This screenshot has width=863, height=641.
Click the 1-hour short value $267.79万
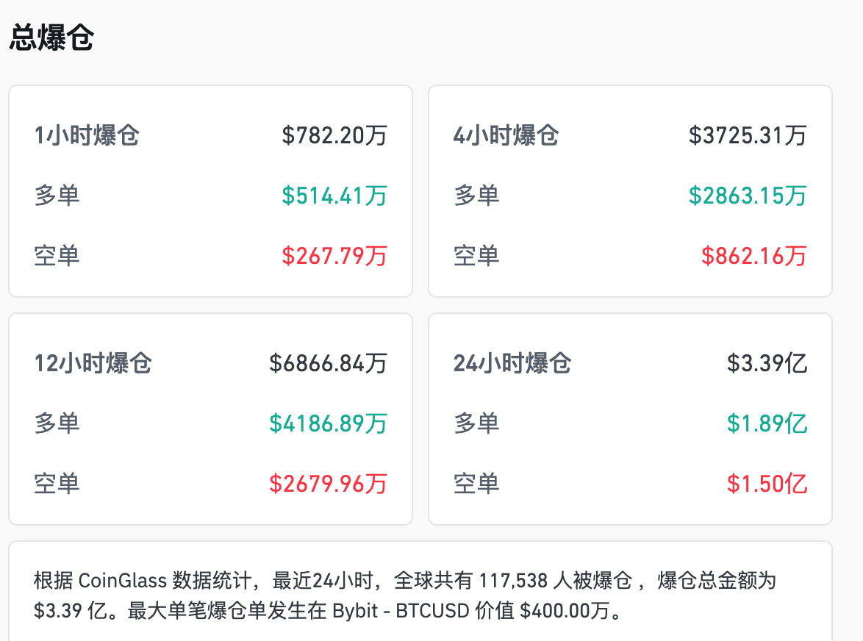[x=334, y=256]
